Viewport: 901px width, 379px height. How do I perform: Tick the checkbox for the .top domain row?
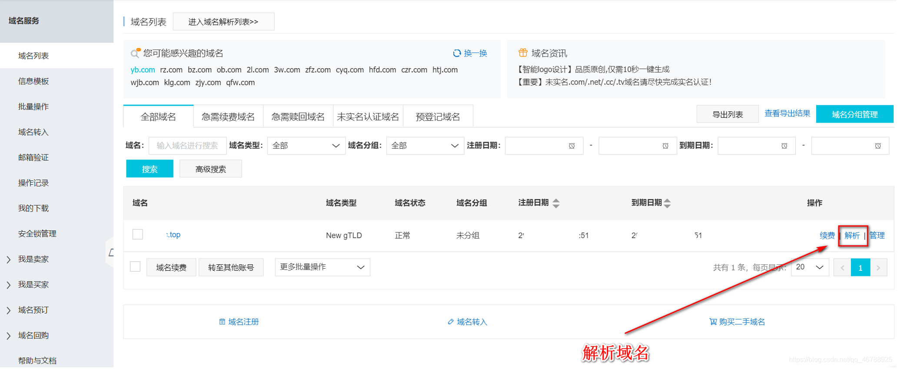click(x=138, y=234)
